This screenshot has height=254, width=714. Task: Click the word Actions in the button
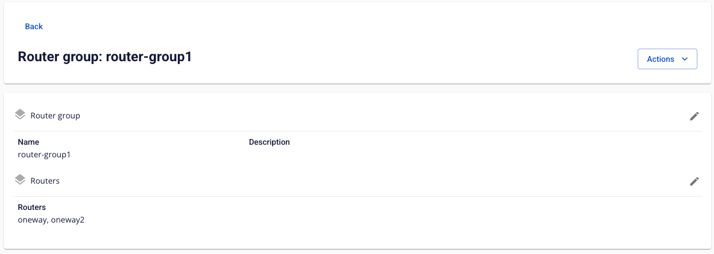tap(660, 59)
